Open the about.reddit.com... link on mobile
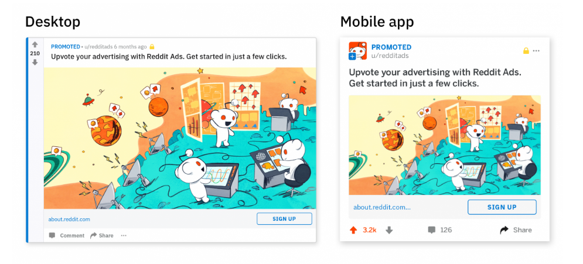583x264 pixels. coord(382,207)
